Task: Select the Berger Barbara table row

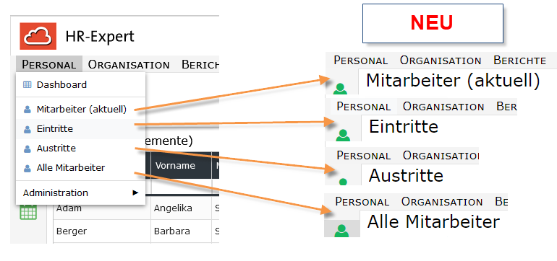Action: pos(137,231)
